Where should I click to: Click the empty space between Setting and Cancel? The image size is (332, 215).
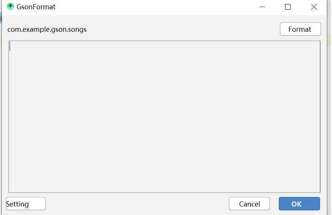(x=137, y=204)
